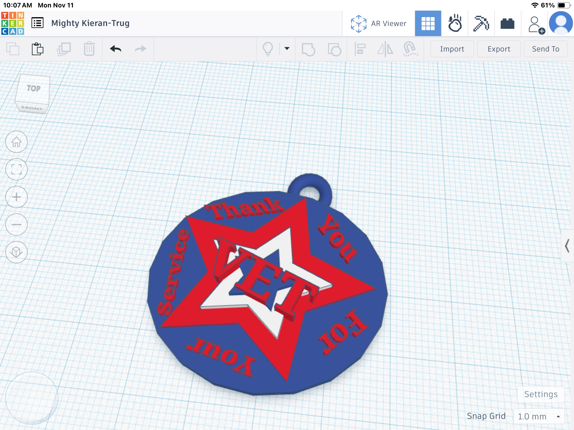Viewport: 574px width, 430px height.
Task: Delete with the trash can icon
Action: point(89,49)
